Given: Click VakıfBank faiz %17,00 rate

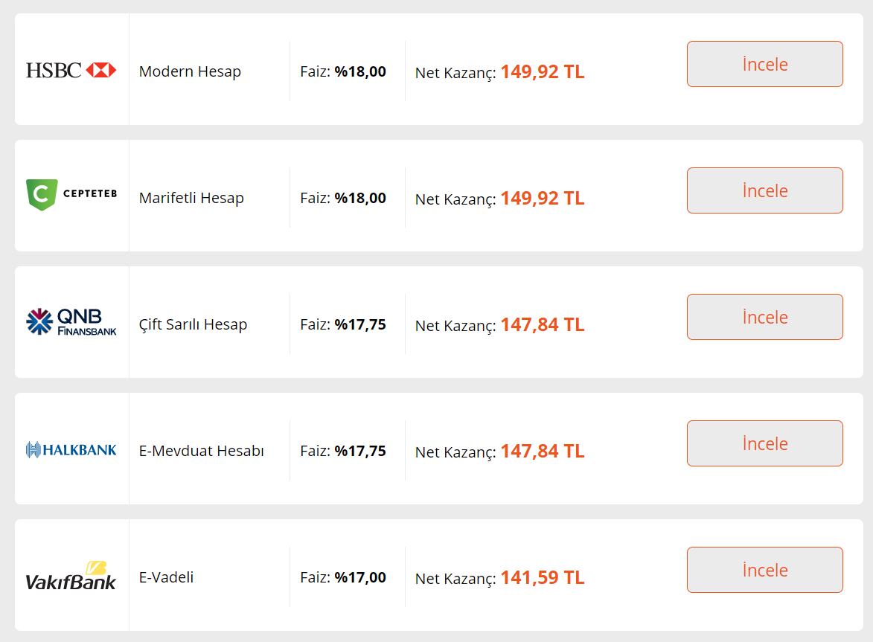Looking at the screenshot, I should [x=360, y=577].
